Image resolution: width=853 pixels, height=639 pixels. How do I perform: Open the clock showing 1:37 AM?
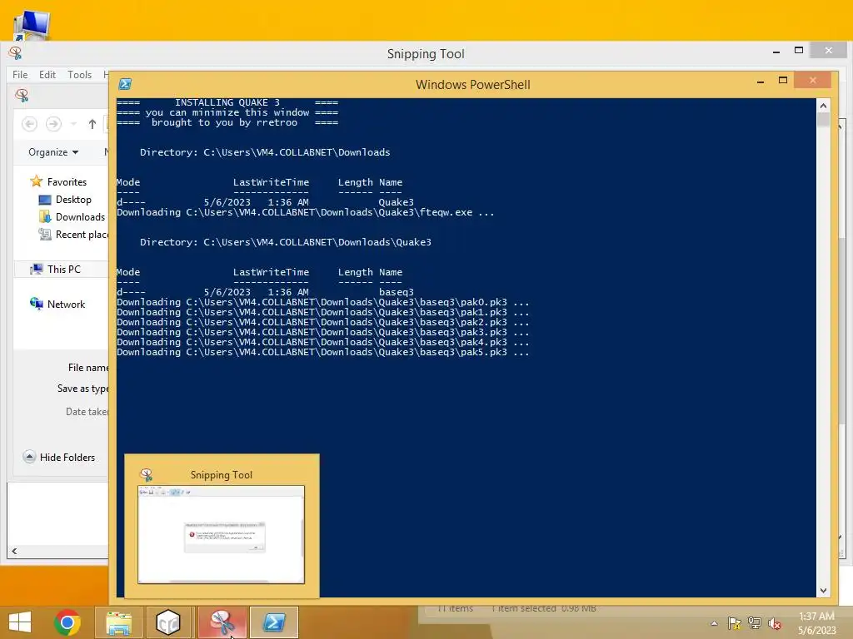click(816, 623)
